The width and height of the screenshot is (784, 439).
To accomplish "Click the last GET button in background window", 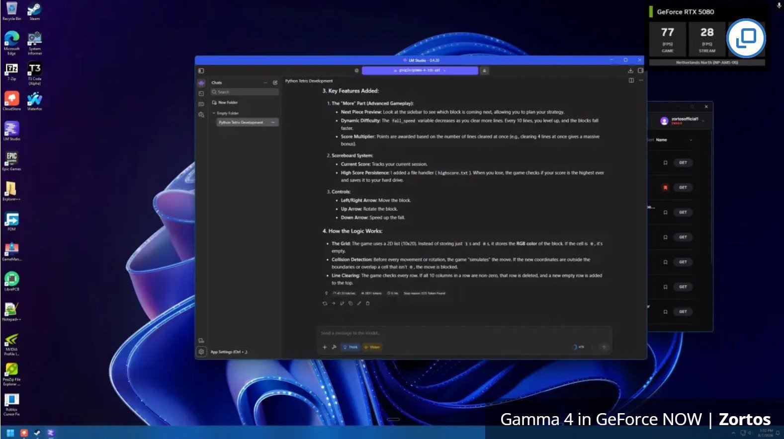I will pos(683,312).
